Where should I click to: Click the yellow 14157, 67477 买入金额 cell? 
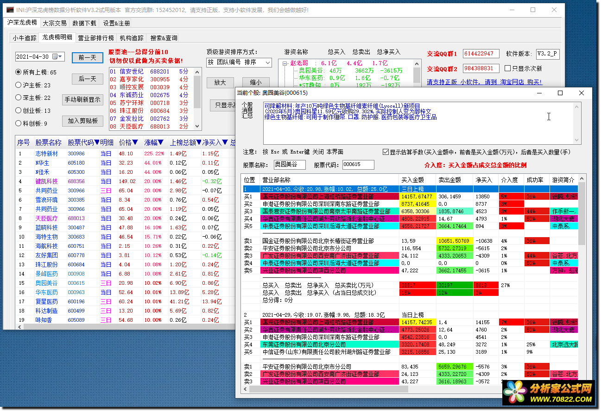pyautogui.click(x=418, y=196)
